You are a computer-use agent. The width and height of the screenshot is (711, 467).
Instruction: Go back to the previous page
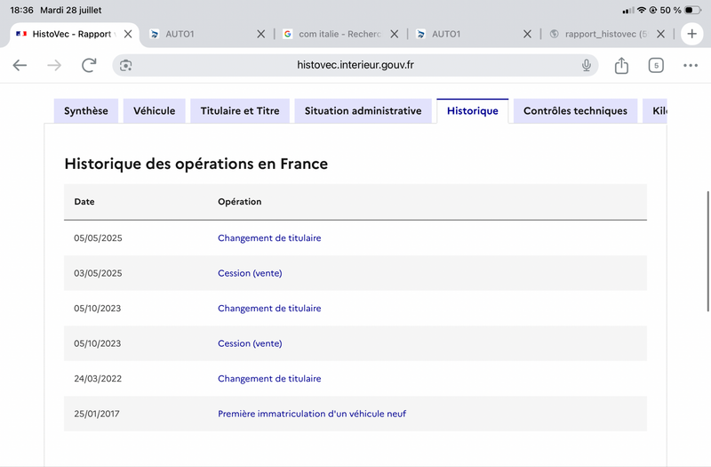click(20, 65)
